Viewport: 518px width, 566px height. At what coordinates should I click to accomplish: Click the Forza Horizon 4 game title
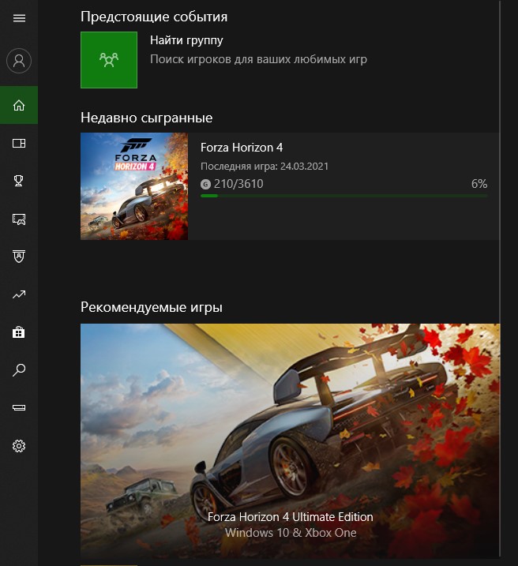coord(242,148)
